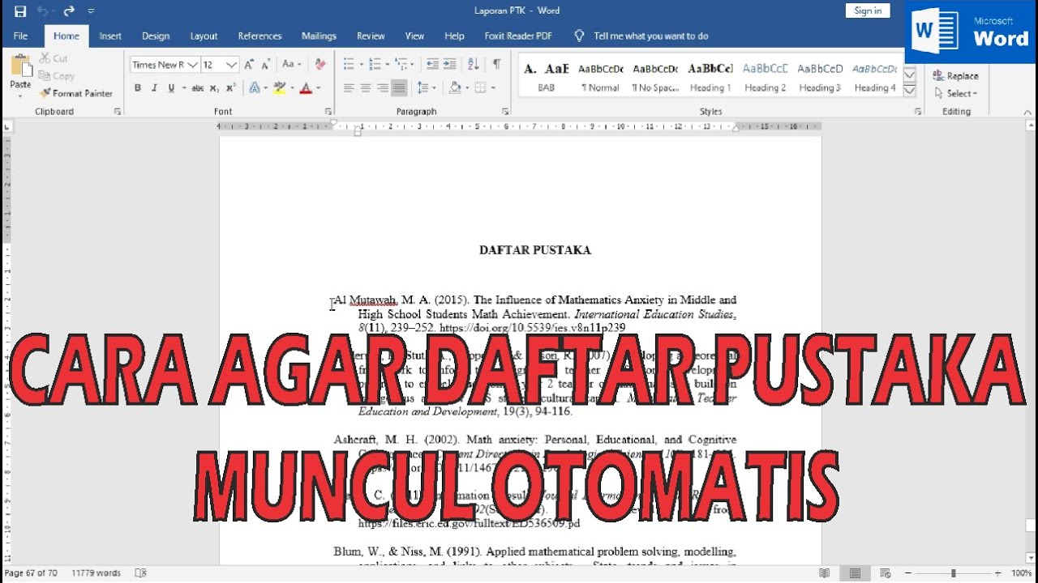Image resolution: width=1038 pixels, height=583 pixels.
Task: Click Clear All Formatting eraser icon
Action: point(320,65)
